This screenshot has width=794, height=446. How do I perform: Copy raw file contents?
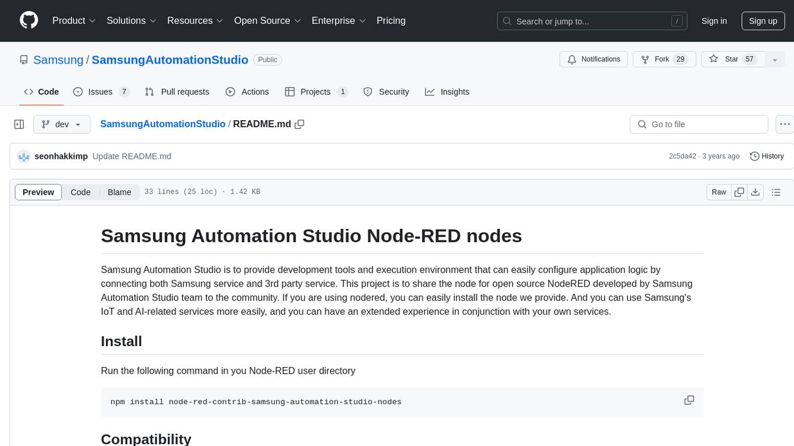pos(739,192)
